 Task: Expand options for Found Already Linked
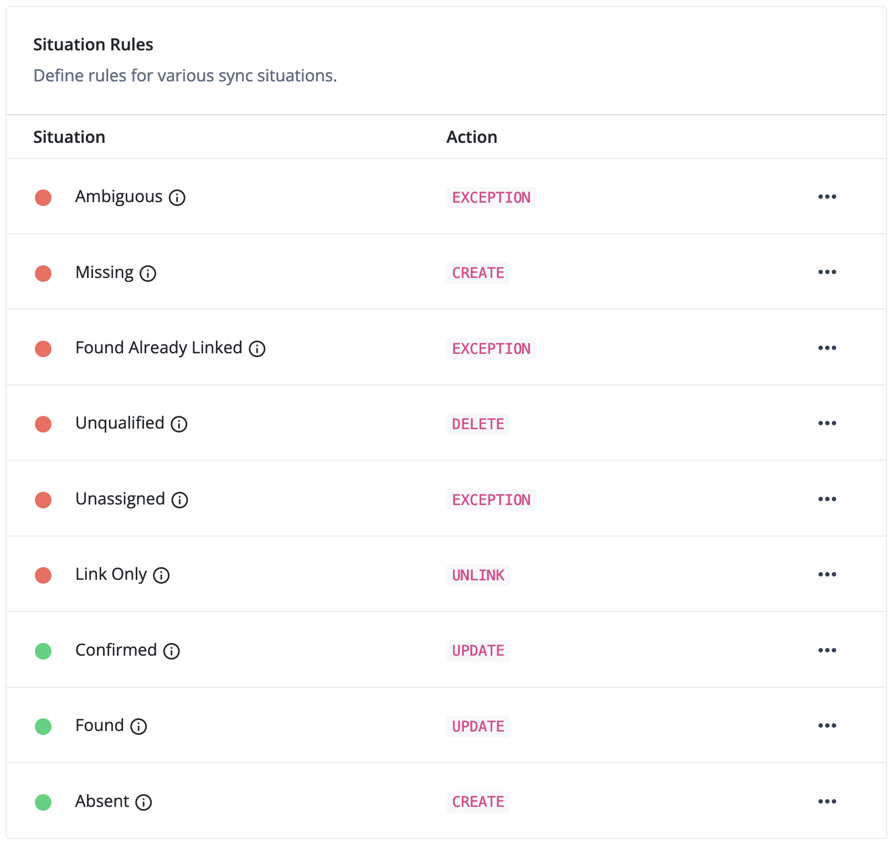(x=827, y=348)
